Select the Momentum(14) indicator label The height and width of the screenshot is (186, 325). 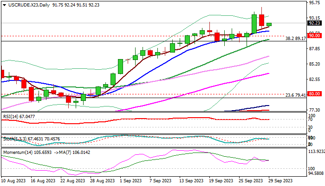point(18,152)
